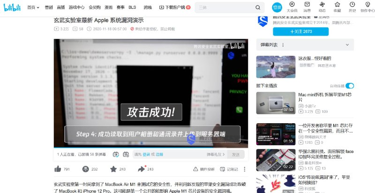Viewport: 375px width, 193px height.
Task: Favorite the video with star icon
Action: click(113, 169)
